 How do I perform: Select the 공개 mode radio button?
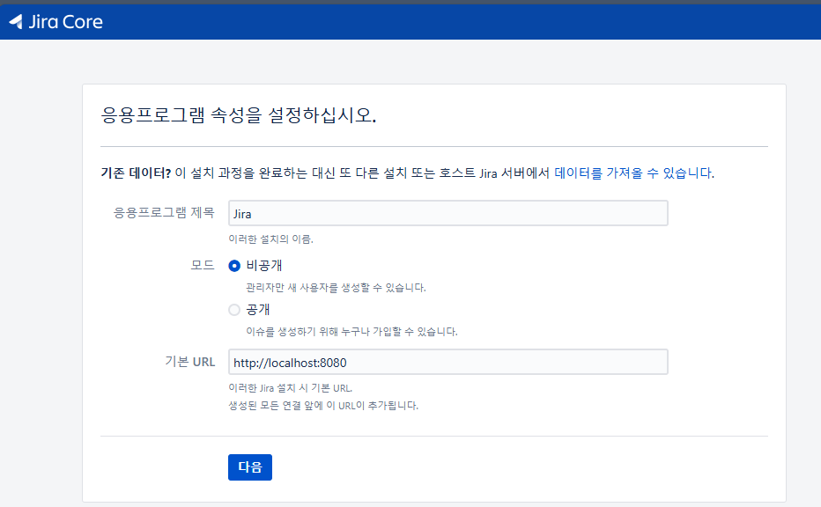(234, 310)
